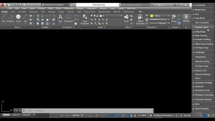Click the Save icon in quick access toolbar

(x=16, y=5)
